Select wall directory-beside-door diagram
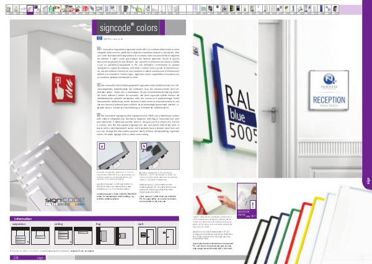Viewport: 372px width, 264px height. click(147, 235)
